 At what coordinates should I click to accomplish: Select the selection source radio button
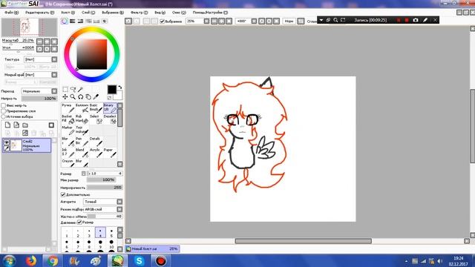point(3,116)
